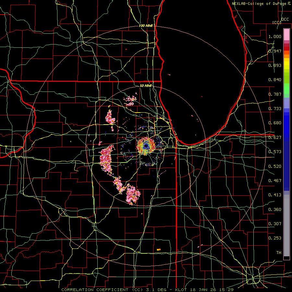The image size is (292, 292).
Task: Click the 1.000 scale value
Action: [275, 36]
